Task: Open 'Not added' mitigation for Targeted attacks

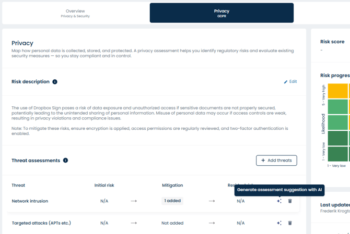Action: coord(172,223)
